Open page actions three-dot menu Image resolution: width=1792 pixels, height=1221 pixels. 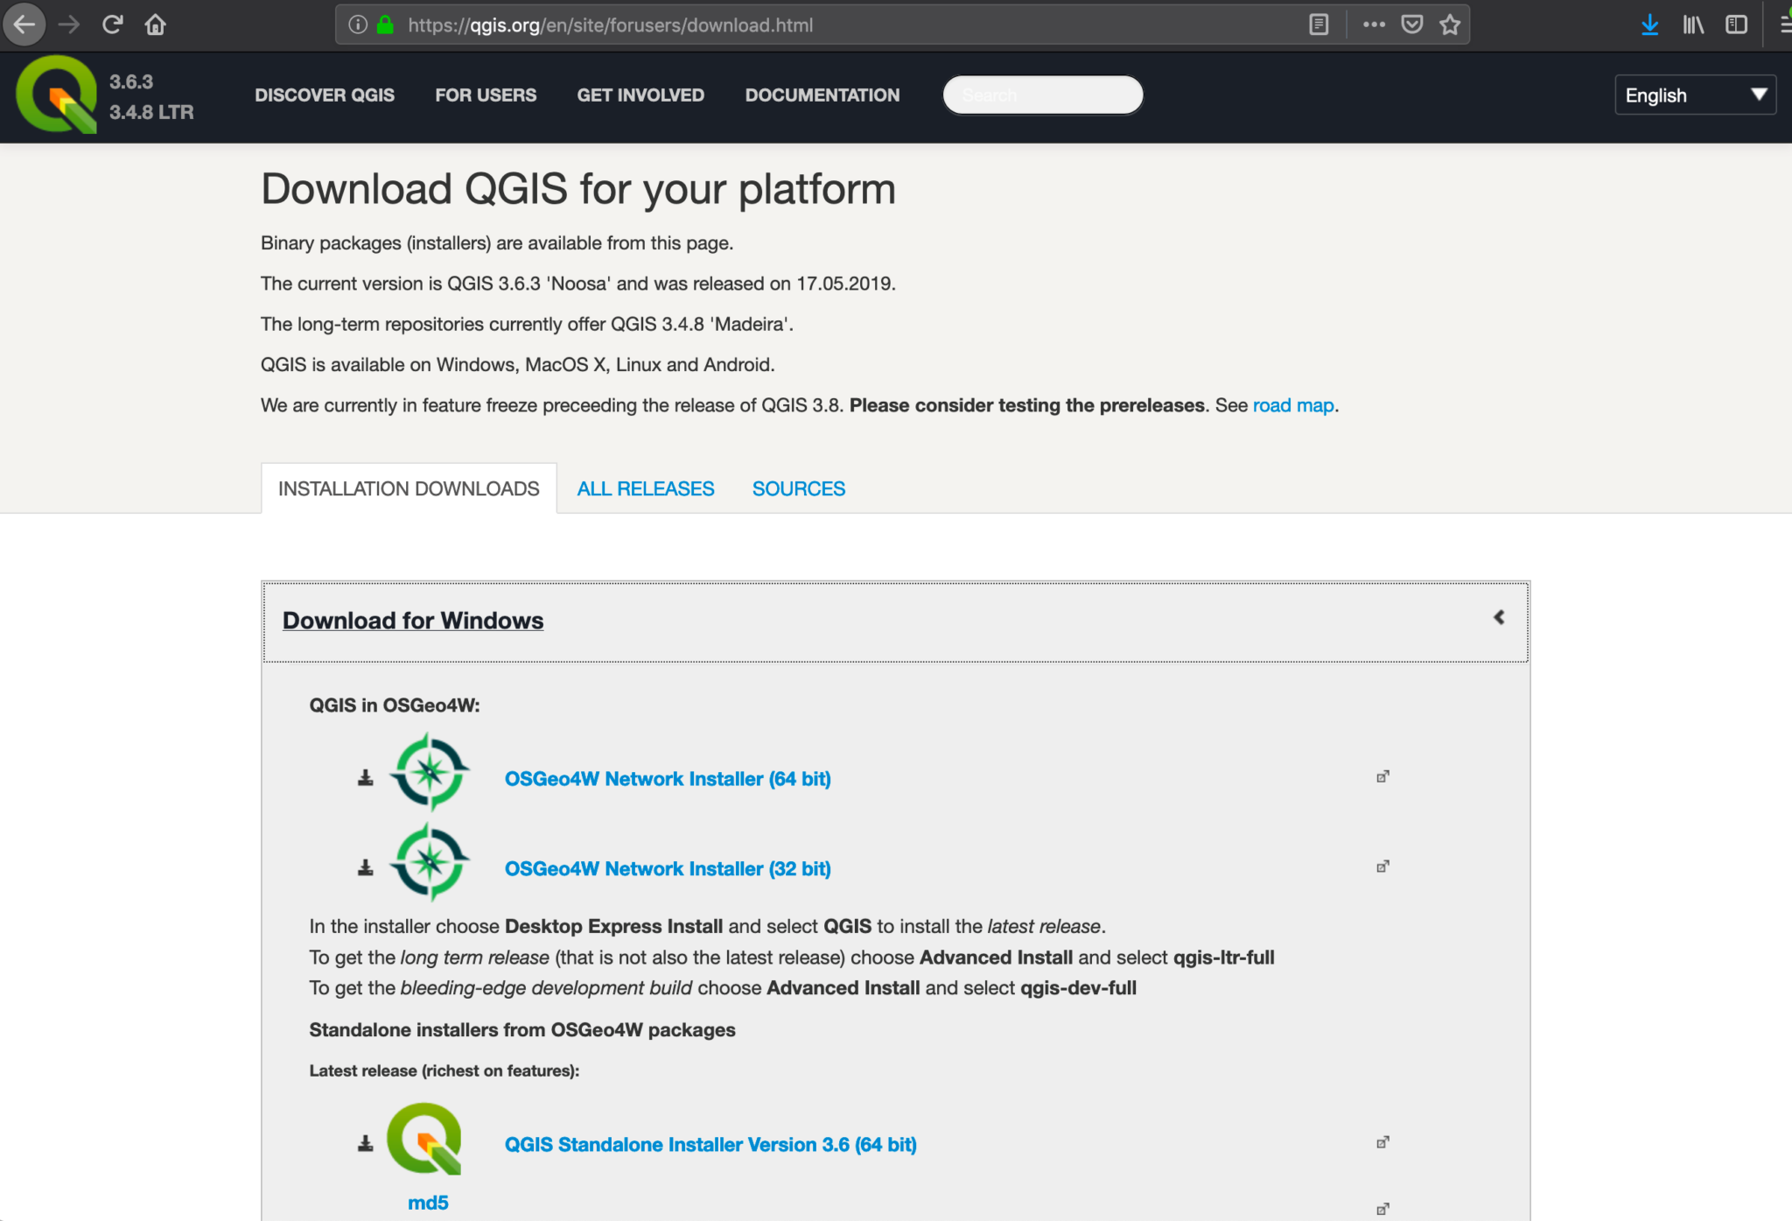[x=1374, y=25]
